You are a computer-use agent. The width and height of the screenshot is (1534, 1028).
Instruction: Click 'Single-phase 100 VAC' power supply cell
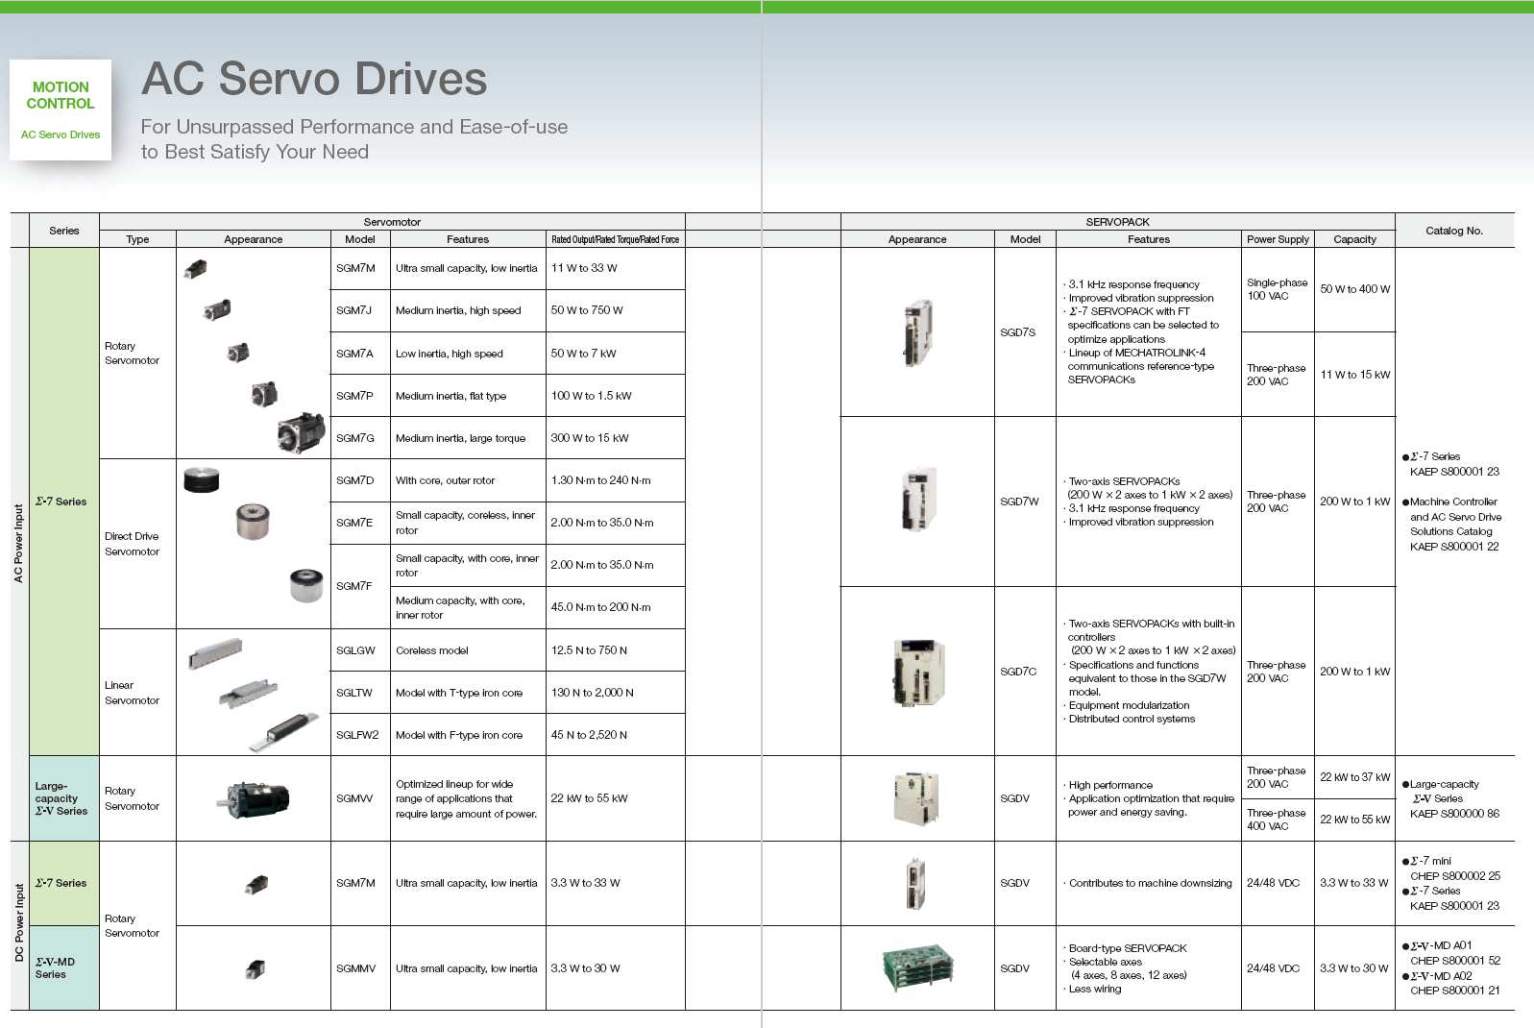[1278, 289]
